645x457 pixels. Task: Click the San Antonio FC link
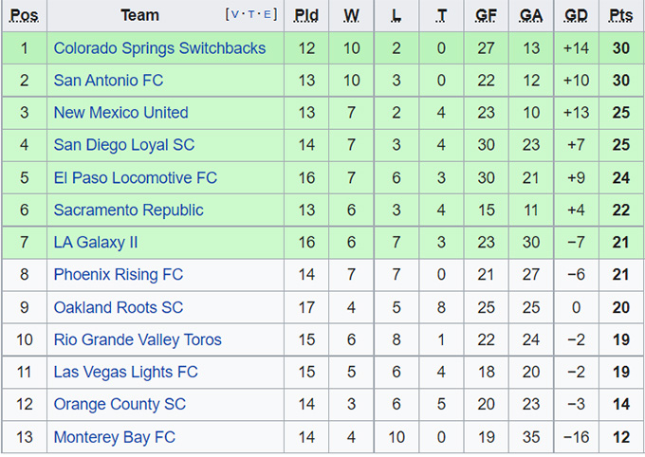[x=108, y=81]
